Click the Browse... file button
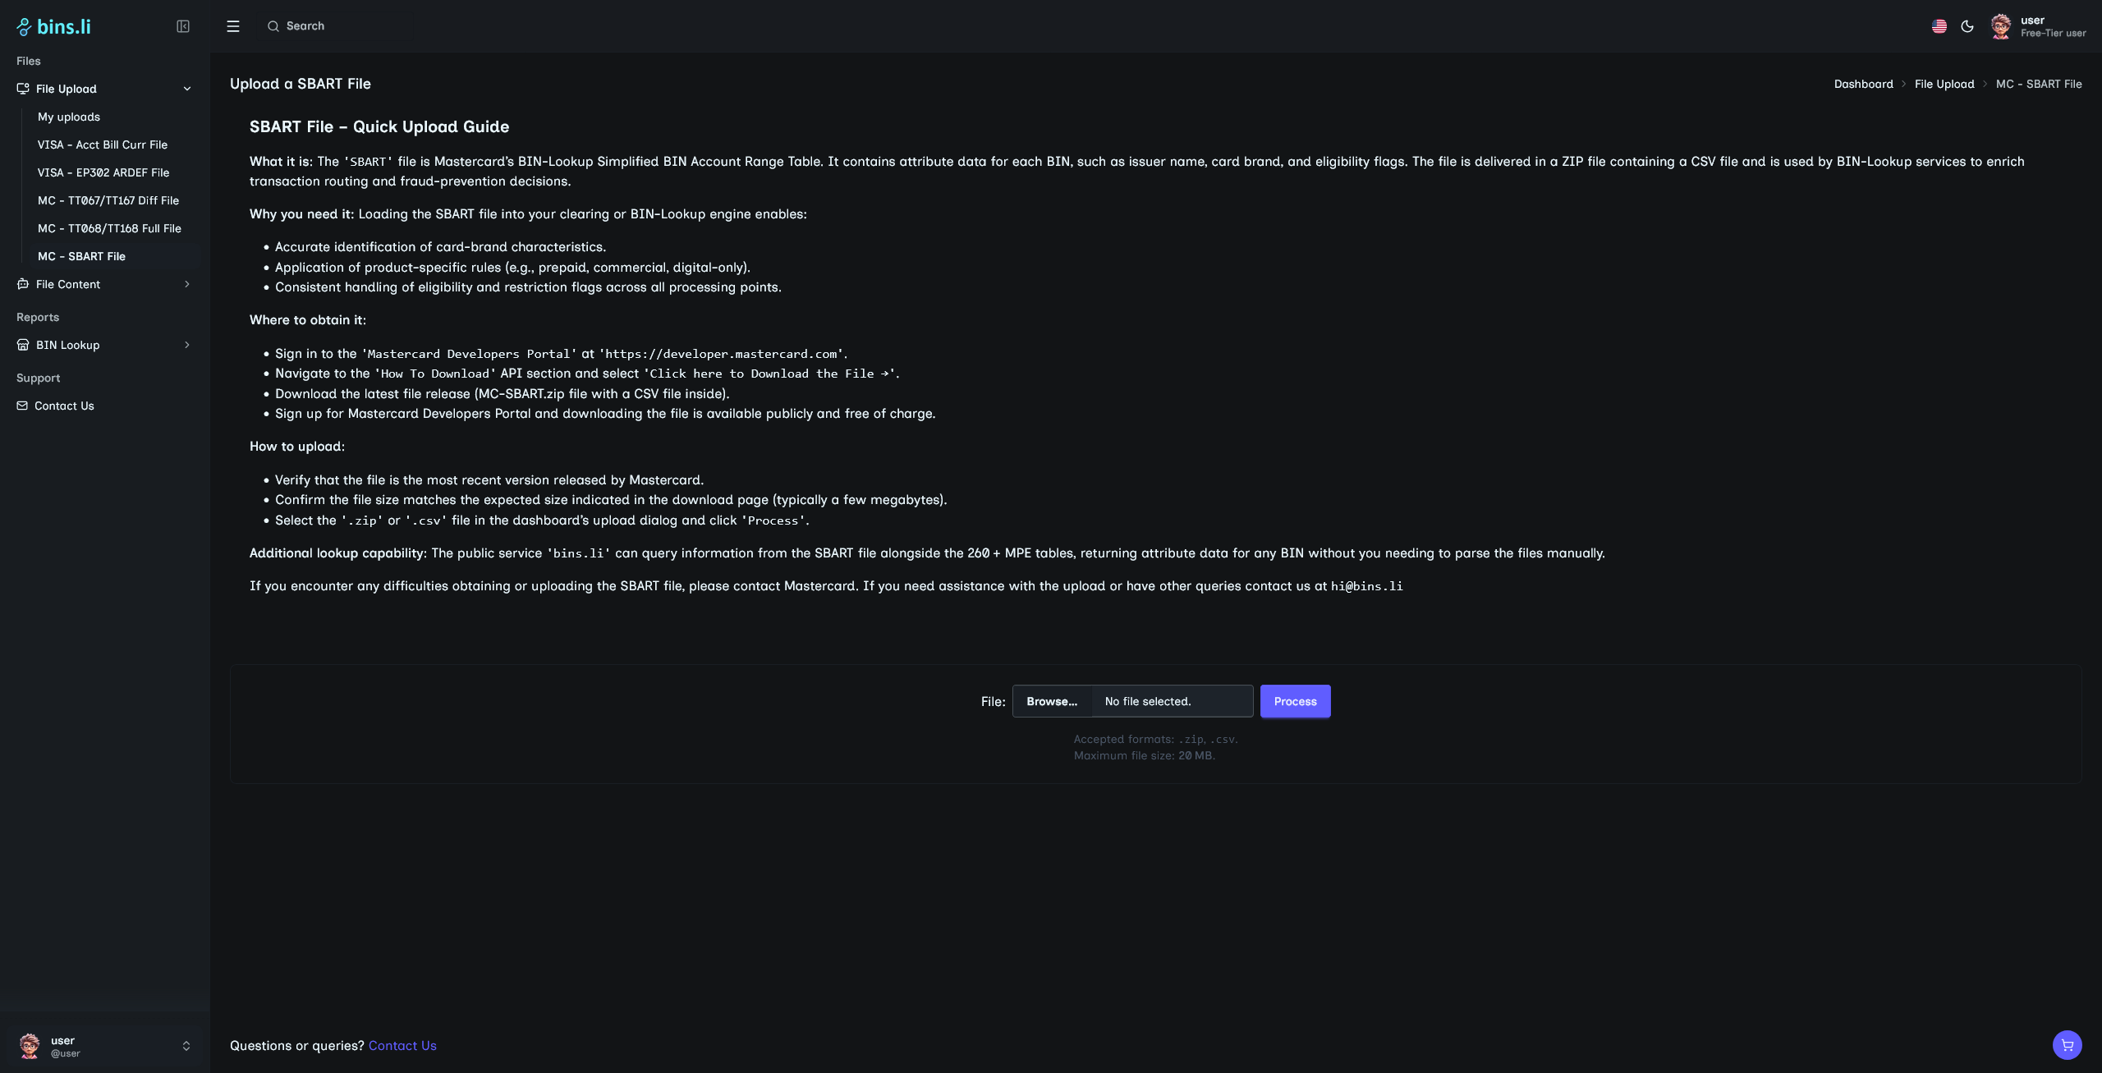 click(1052, 701)
